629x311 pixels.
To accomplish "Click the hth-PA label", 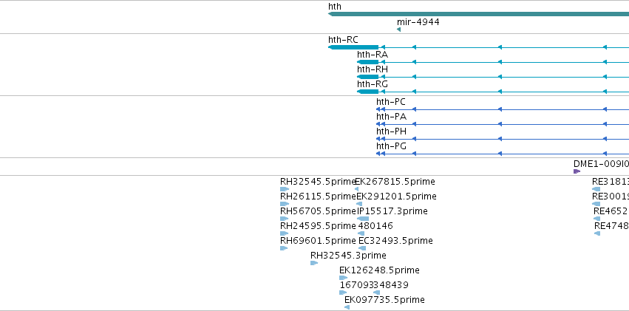I will [391, 117].
